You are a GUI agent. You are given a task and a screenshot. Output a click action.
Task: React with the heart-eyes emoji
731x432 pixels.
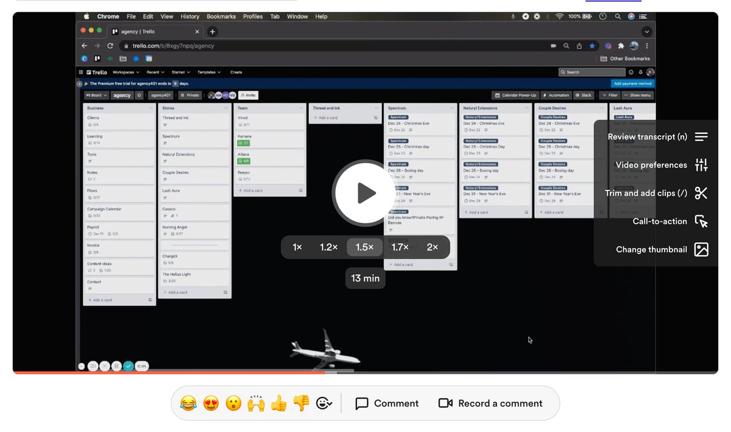[x=211, y=403]
